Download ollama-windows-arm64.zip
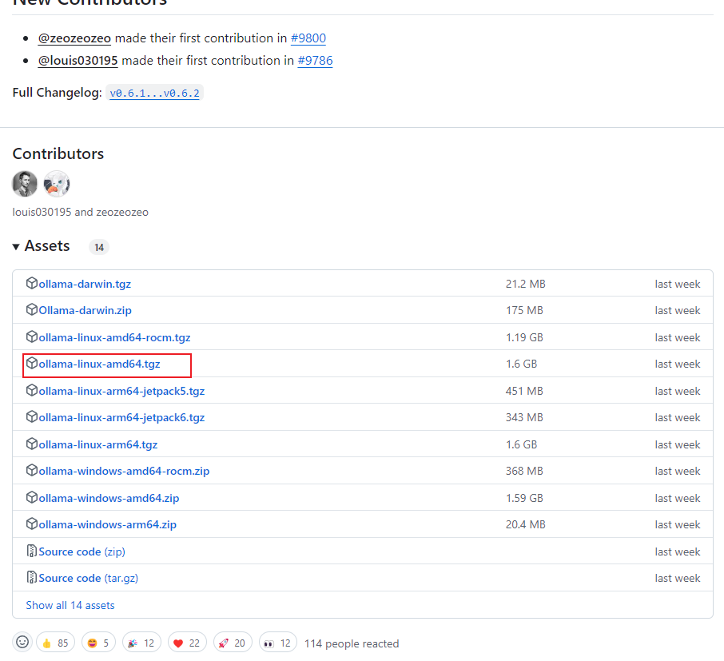 click(x=107, y=525)
